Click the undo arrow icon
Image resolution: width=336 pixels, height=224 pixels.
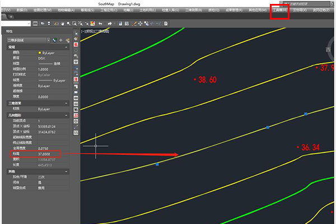100,24
